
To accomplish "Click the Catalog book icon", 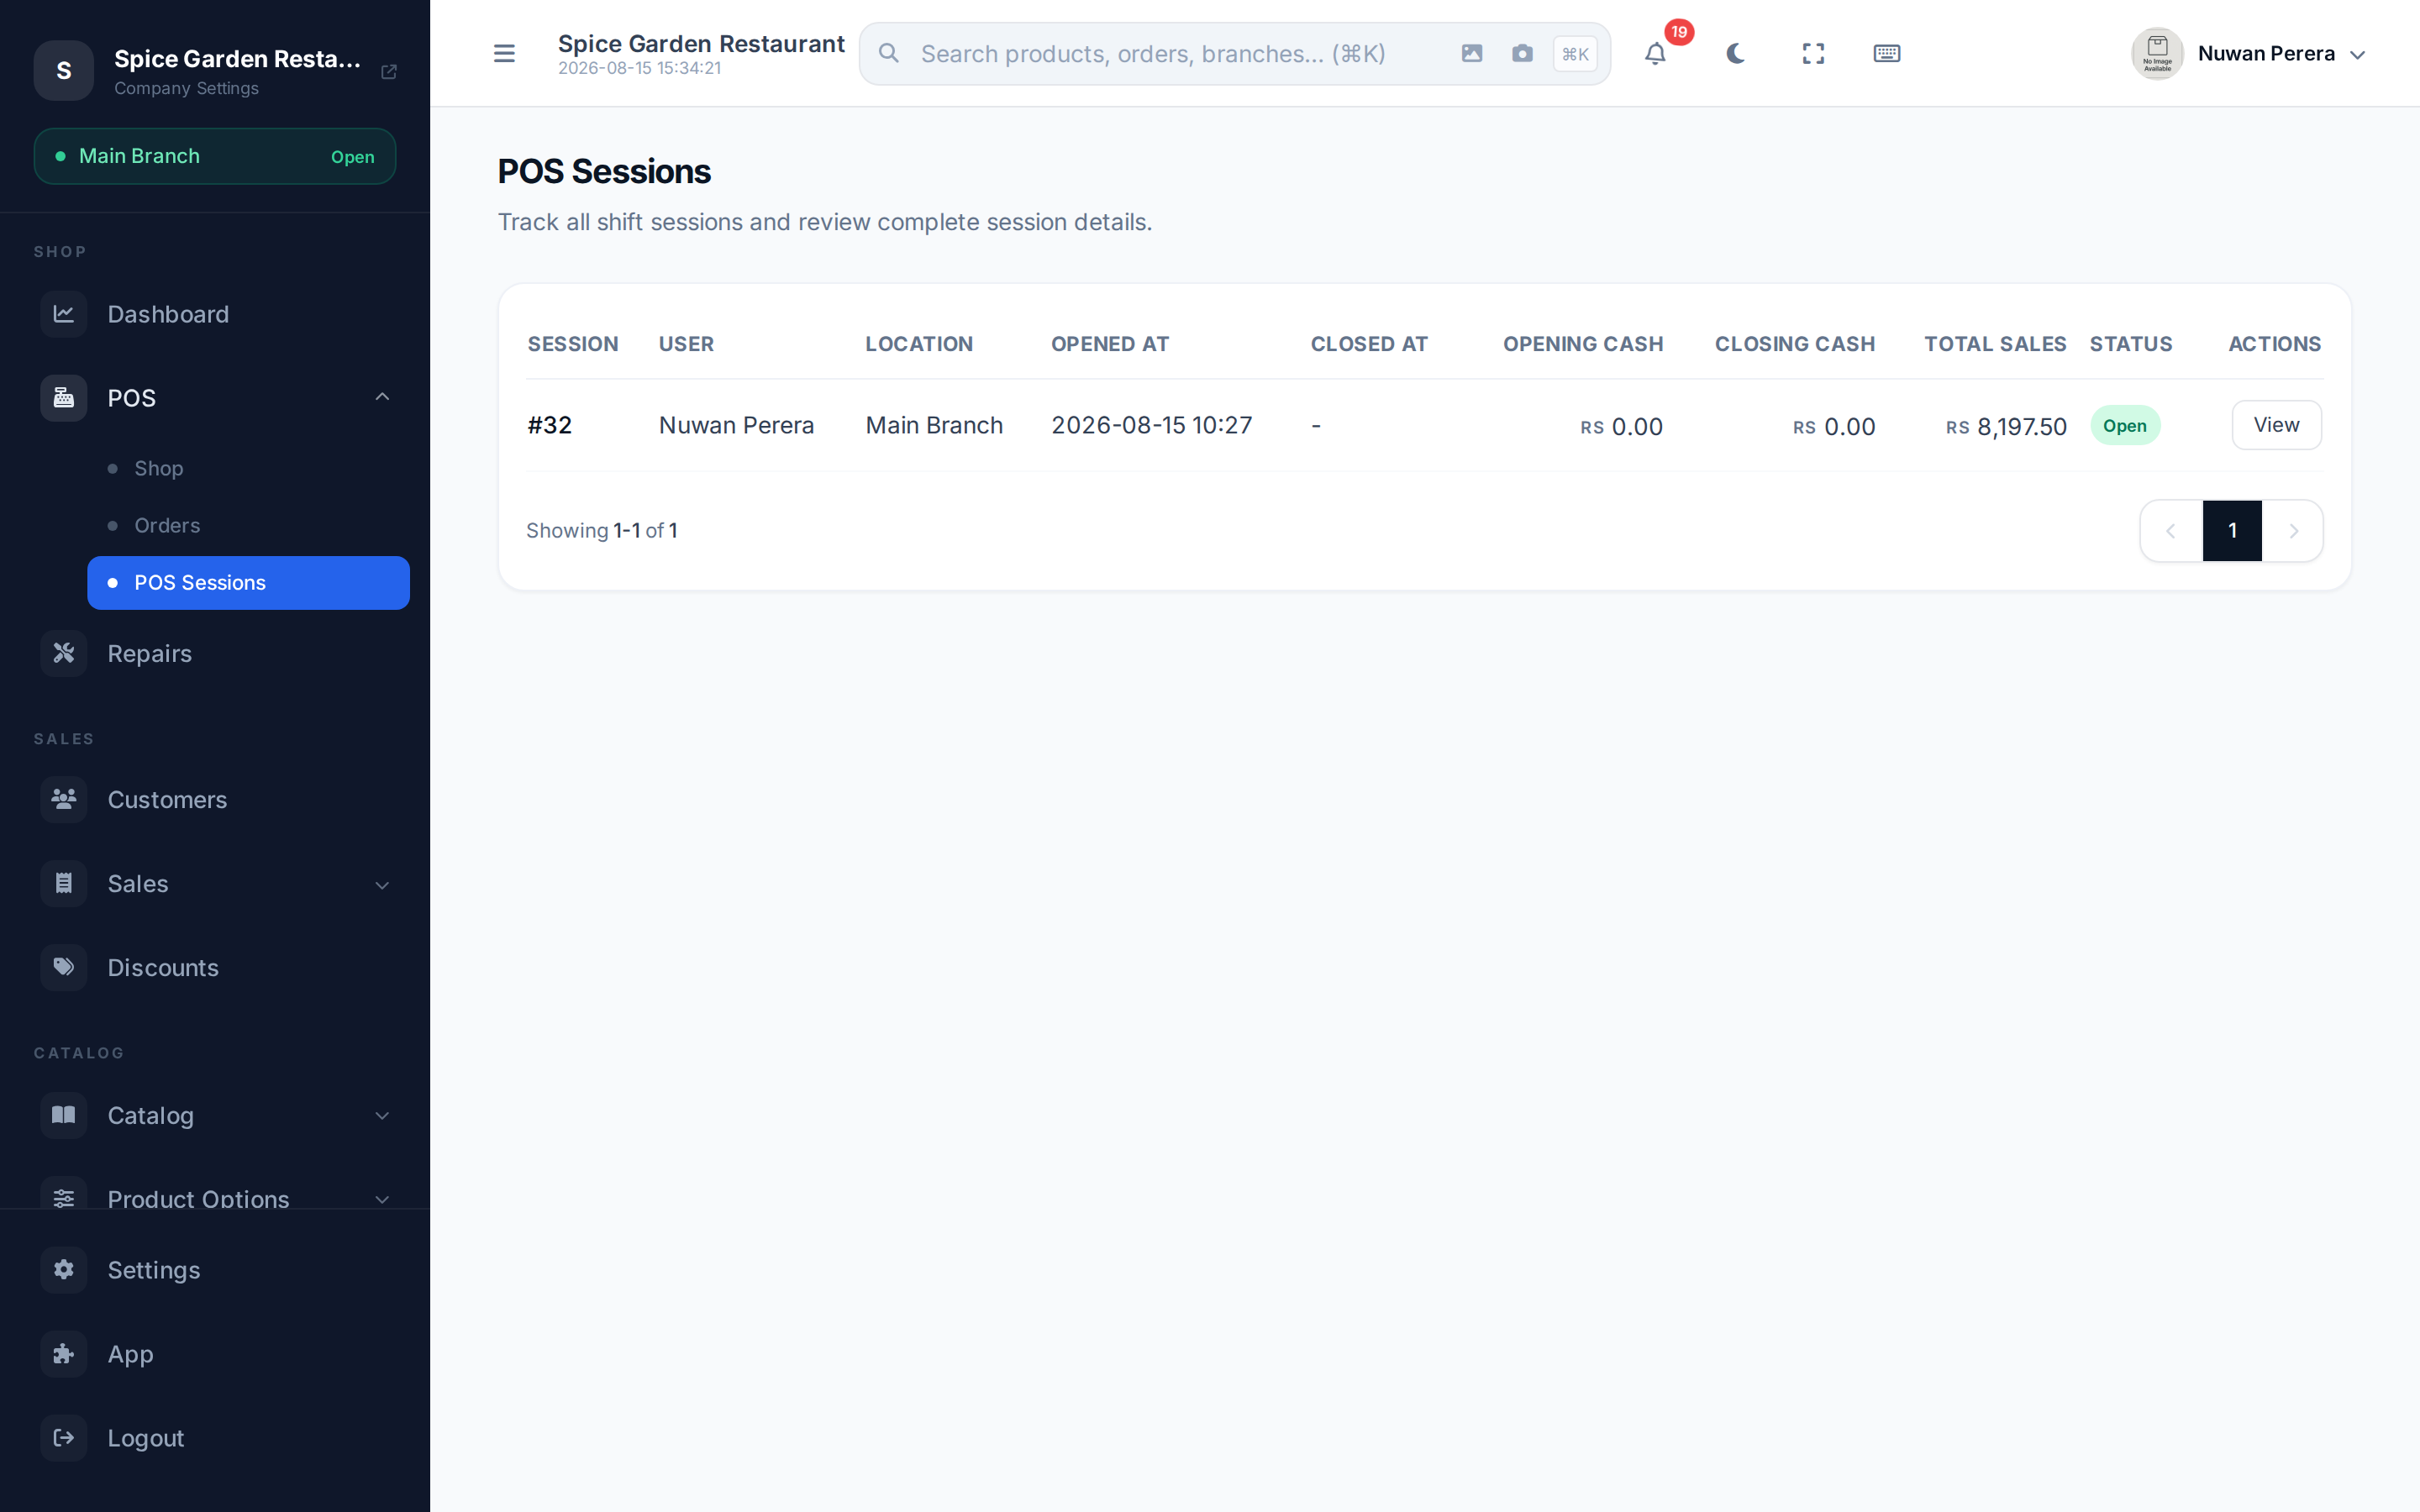I will coord(64,1115).
